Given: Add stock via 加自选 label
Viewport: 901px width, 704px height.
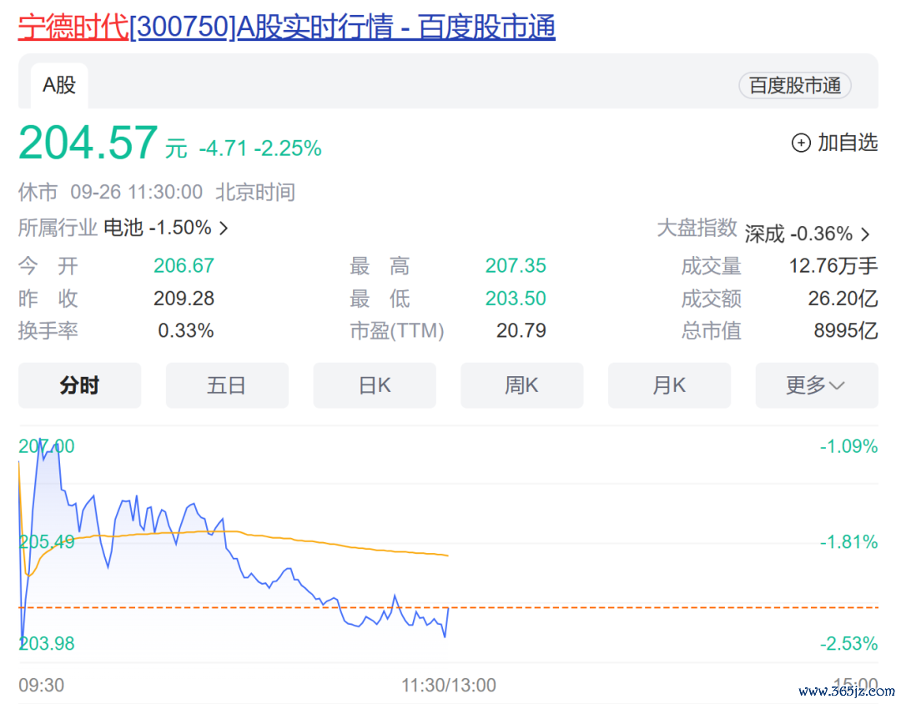Looking at the screenshot, I should pyautogui.click(x=848, y=143).
